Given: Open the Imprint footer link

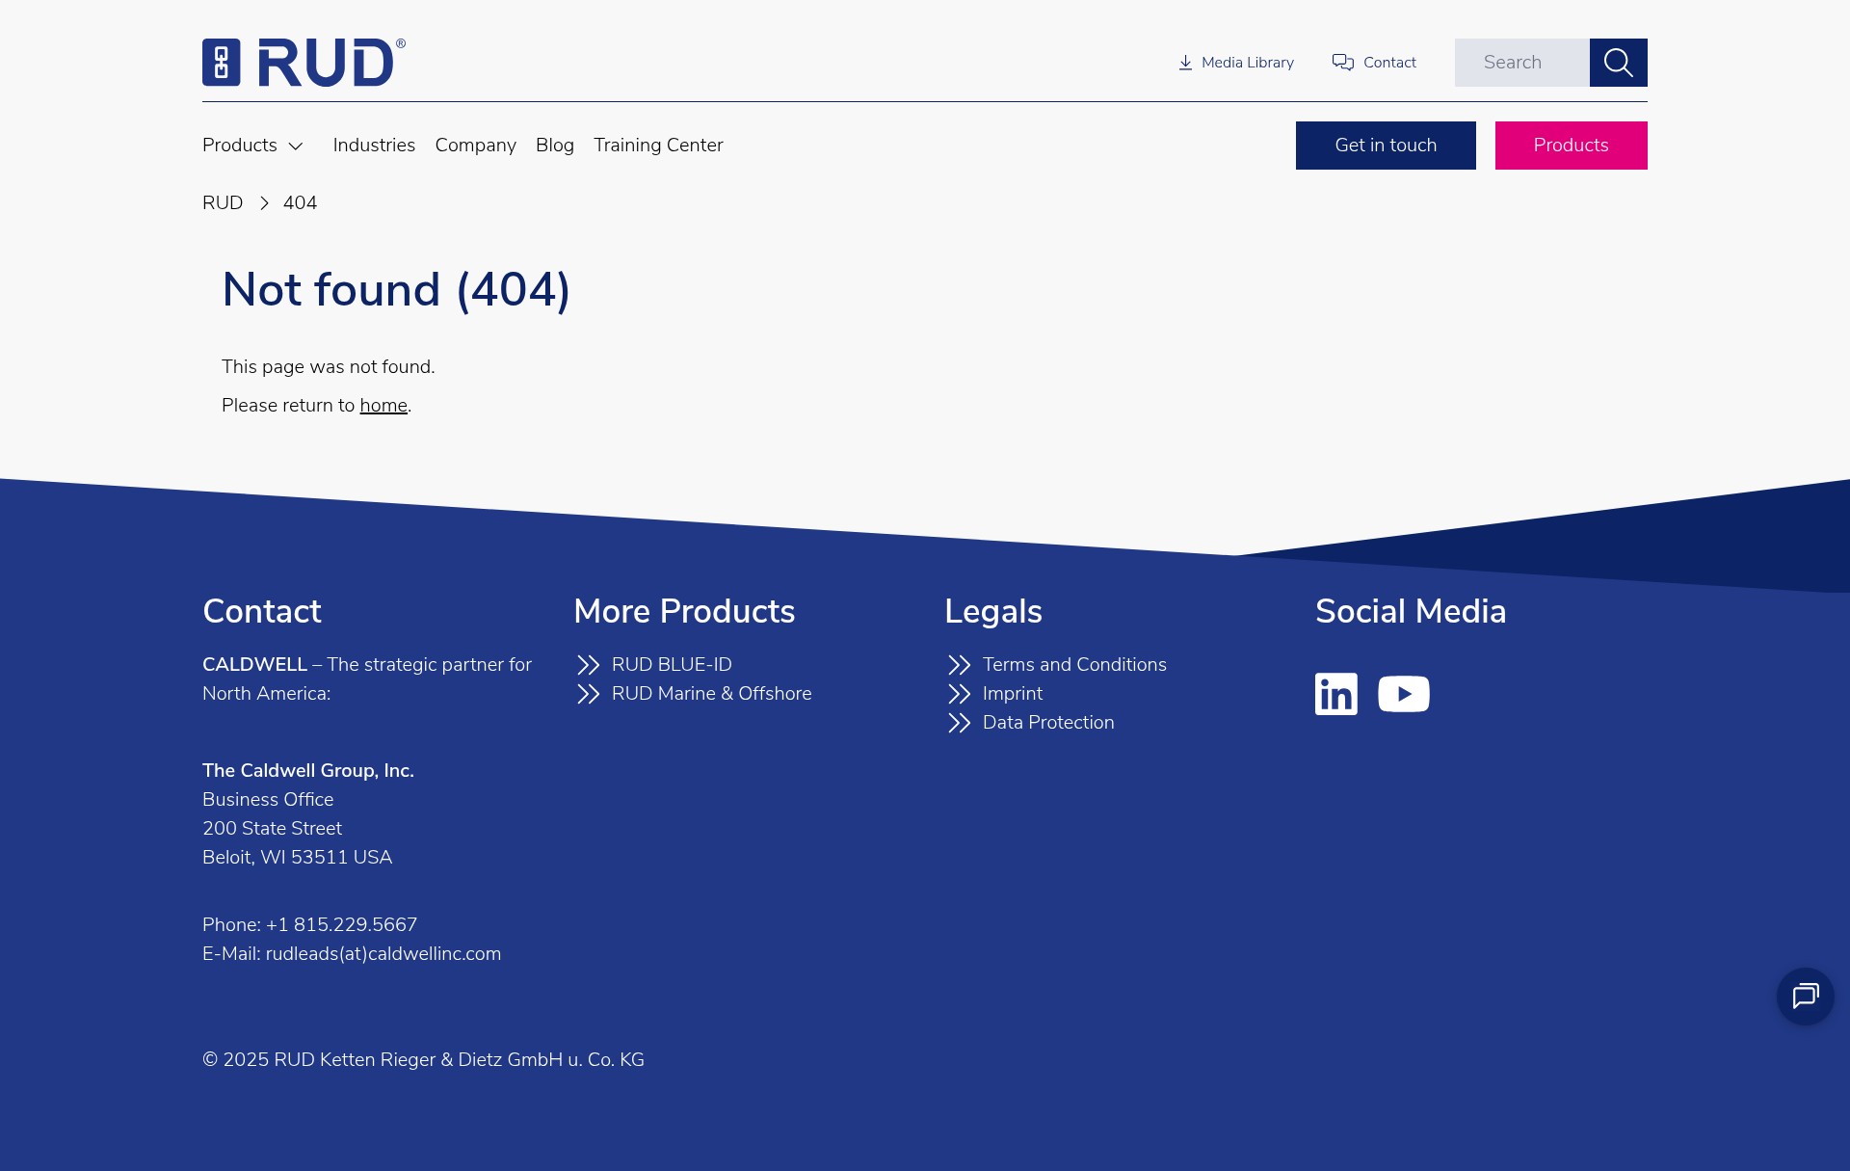Looking at the screenshot, I should coord(1013,694).
